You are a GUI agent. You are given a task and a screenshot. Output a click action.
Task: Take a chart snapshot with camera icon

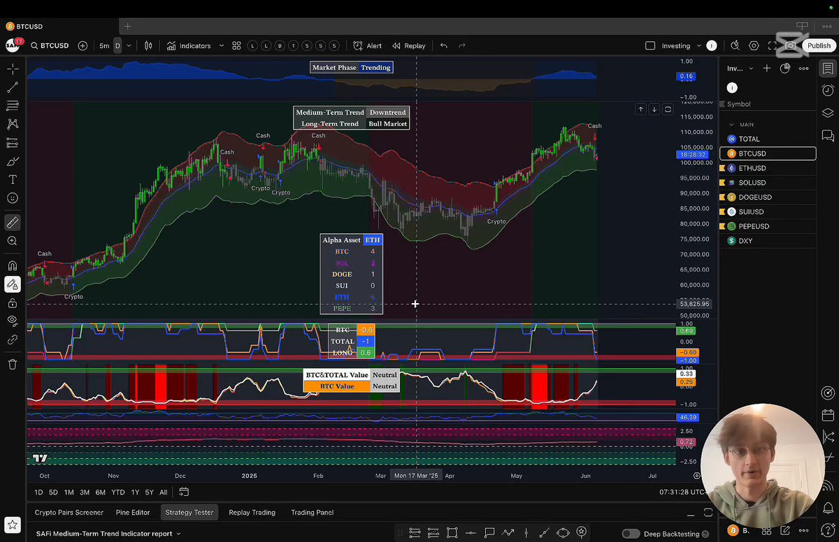pyautogui.click(x=791, y=46)
